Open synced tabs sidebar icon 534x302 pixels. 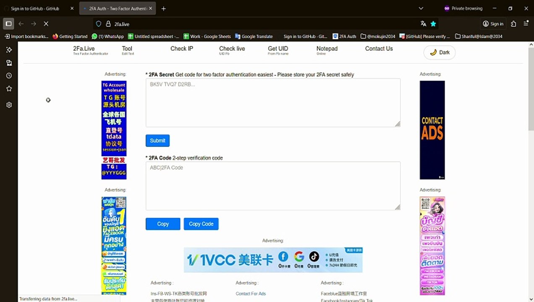tap(9, 62)
